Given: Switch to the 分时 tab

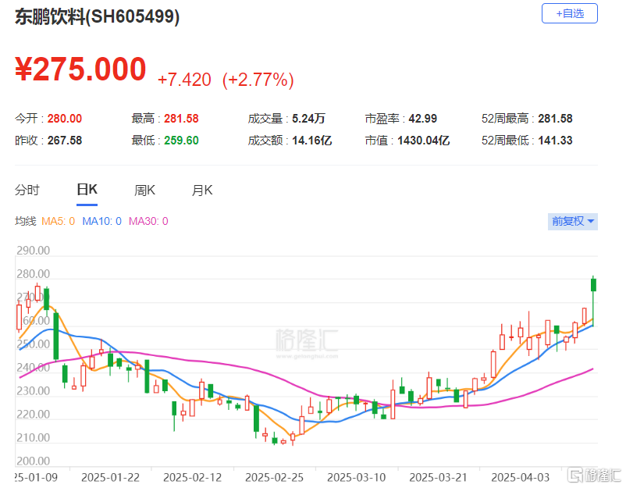Looking at the screenshot, I should 27,190.
